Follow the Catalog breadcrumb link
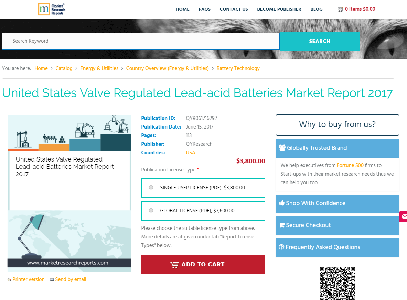407x300 pixels. 64,68
